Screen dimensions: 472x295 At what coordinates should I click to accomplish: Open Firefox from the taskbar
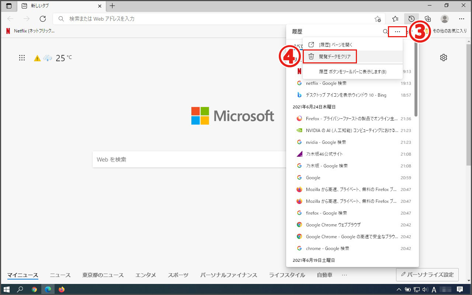pos(62,289)
